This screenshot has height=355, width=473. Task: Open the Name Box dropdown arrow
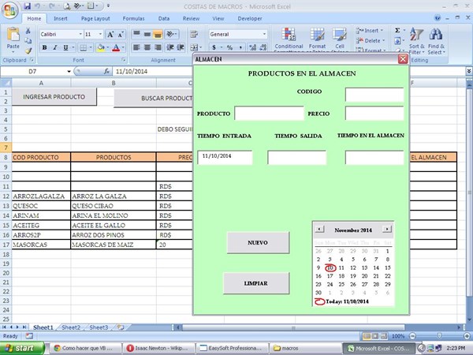coord(69,72)
